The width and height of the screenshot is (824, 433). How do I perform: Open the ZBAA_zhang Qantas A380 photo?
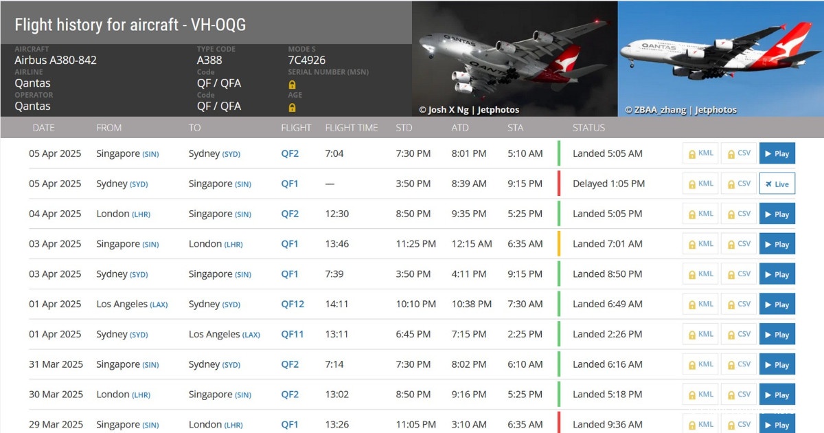[720, 58]
